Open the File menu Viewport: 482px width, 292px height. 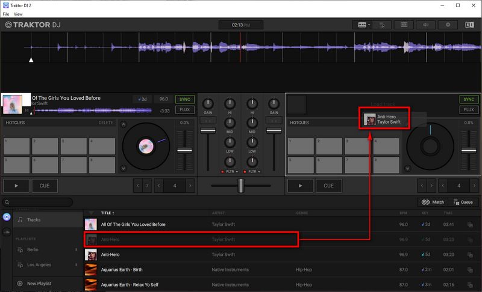pos(6,14)
